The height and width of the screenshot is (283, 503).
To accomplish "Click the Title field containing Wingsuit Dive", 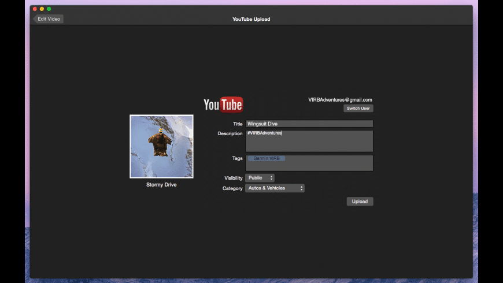I will pos(309,124).
